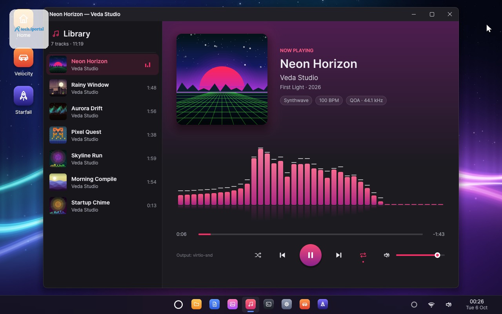Open the Velocity car taskbar icon
This screenshot has height=314, width=502.
[305, 304]
